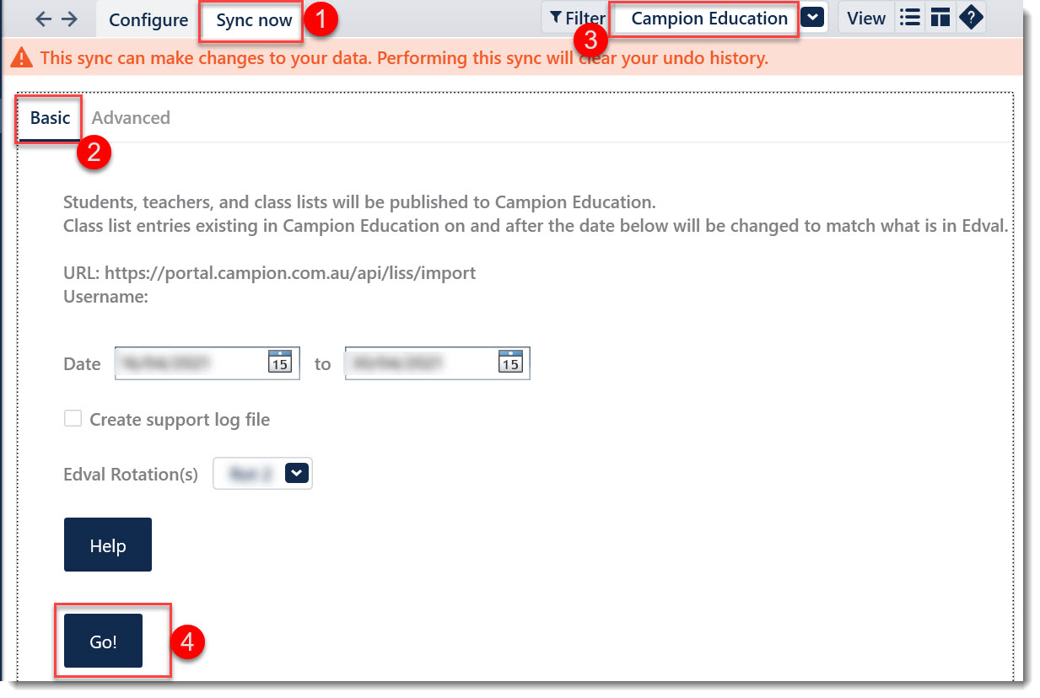Click the Username: label
This screenshot has width=1040, height=698.
pyautogui.click(x=105, y=297)
